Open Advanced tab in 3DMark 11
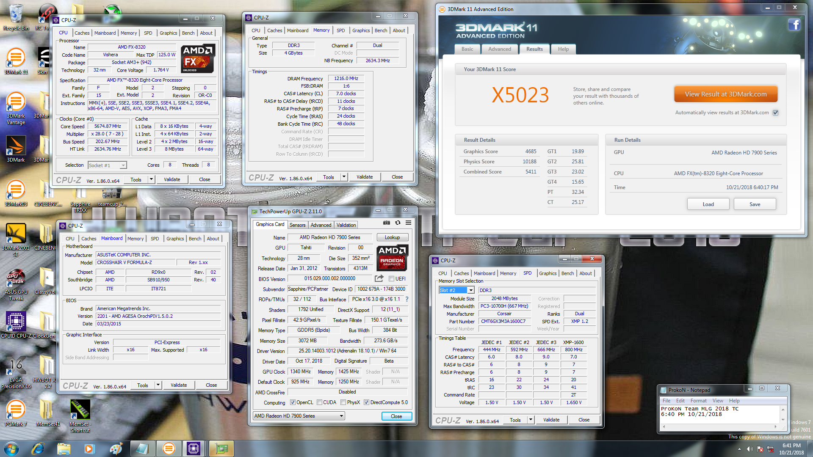The height and width of the screenshot is (457, 813). (500, 49)
